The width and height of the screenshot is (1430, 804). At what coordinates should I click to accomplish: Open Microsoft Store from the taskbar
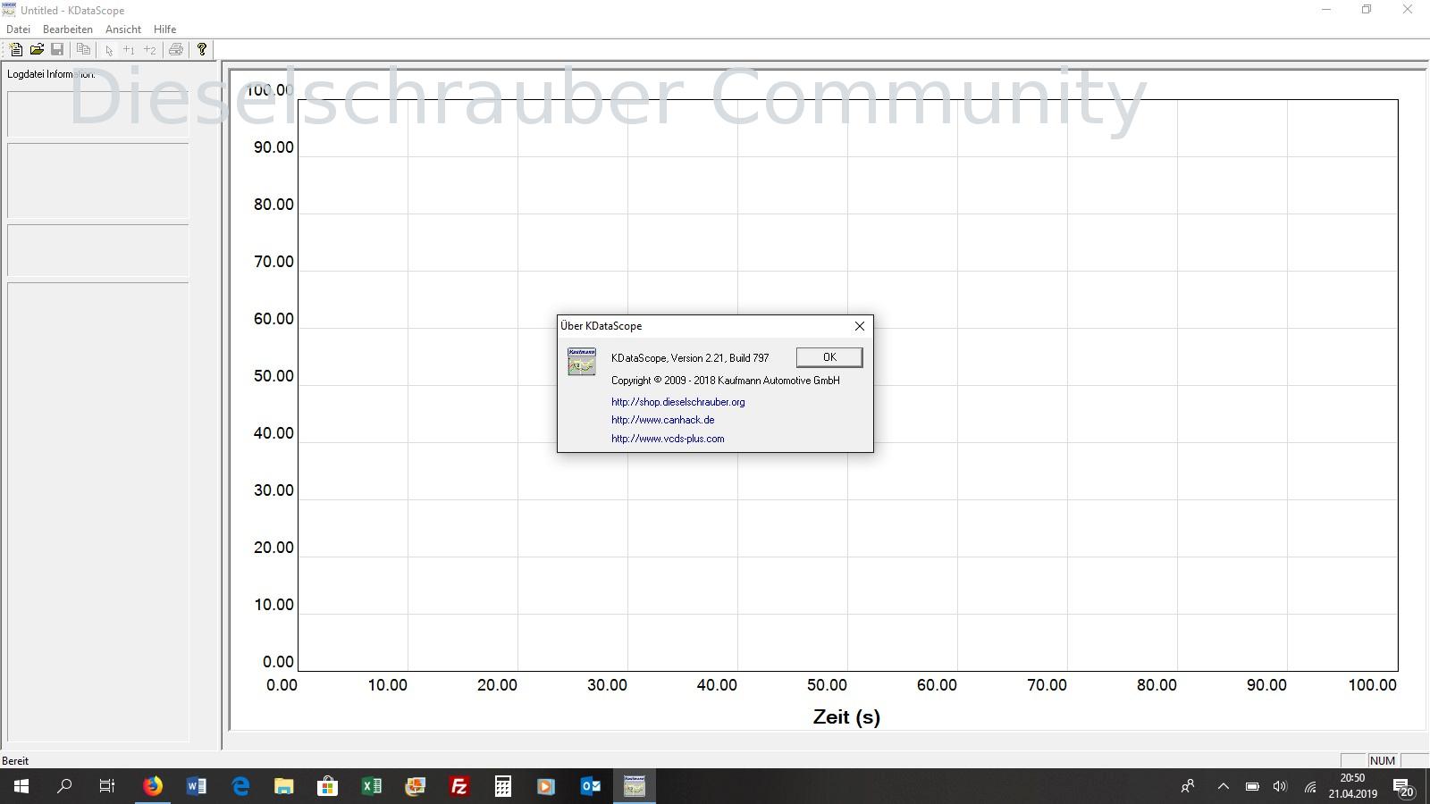click(x=328, y=786)
